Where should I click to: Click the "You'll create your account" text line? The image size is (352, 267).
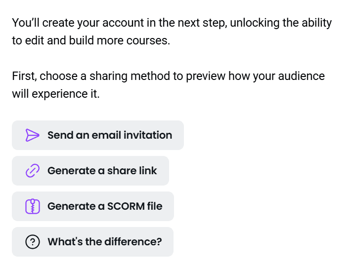click(x=172, y=23)
